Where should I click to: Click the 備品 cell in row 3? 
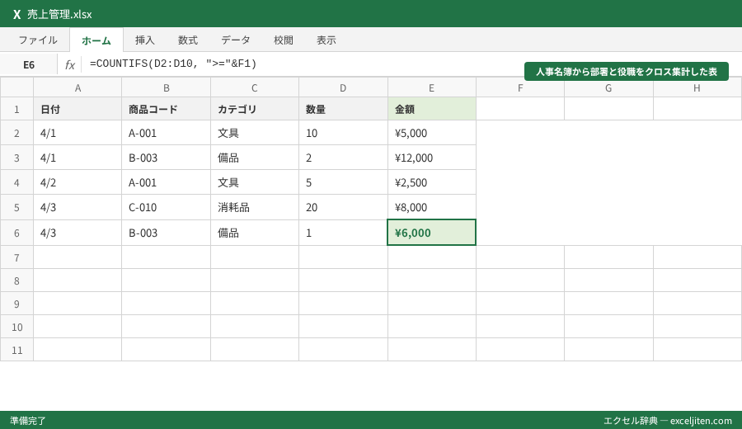pos(255,158)
